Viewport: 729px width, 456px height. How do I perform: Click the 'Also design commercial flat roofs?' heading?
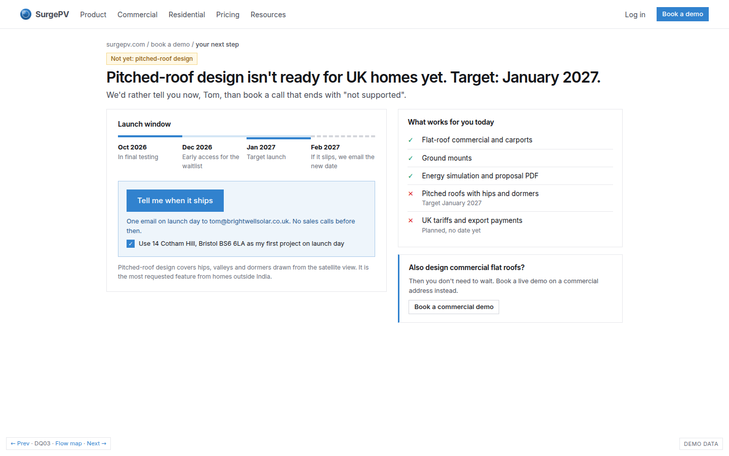coord(466,268)
